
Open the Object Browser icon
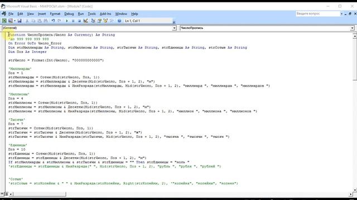coord(105,21)
